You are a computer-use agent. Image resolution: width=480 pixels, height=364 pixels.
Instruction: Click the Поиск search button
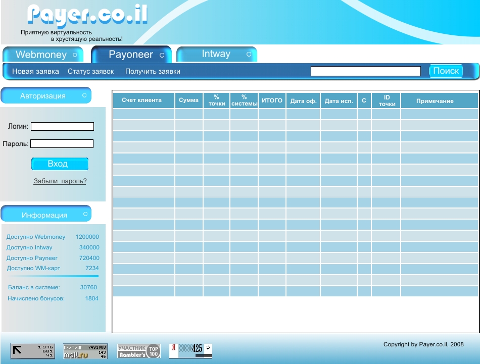[446, 71]
